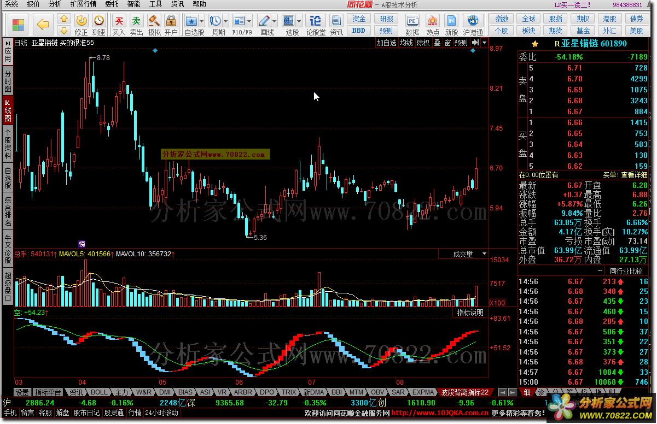Collapse the 同行业比较 minus expander
Image resolution: width=657 pixels, height=424 pixels.
tap(600, 271)
